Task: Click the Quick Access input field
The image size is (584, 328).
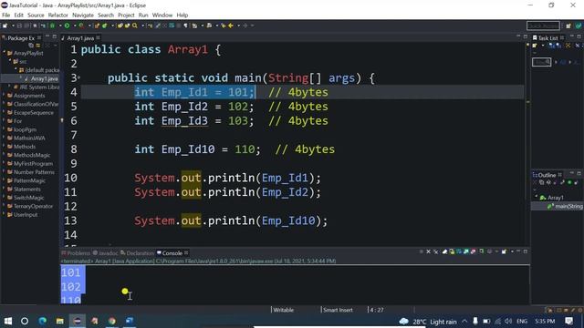Action: point(543,26)
